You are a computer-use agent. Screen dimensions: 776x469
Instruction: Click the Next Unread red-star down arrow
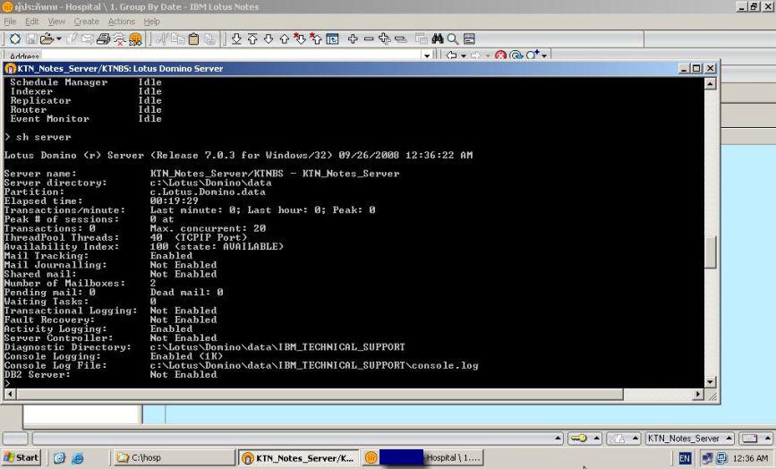(300, 38)
